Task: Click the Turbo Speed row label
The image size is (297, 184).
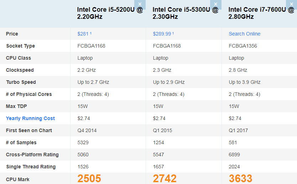Action: pyautogui.click(x=21, y=82)
